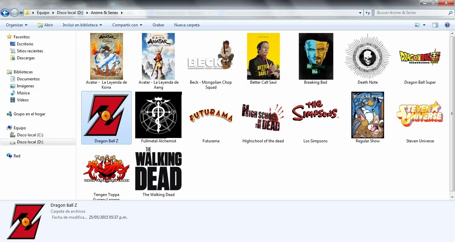Open the address bar history dropdown
This screenshot has height=242, width=455.
click(360, 13)
